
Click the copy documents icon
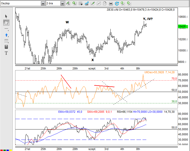point(105,3)
